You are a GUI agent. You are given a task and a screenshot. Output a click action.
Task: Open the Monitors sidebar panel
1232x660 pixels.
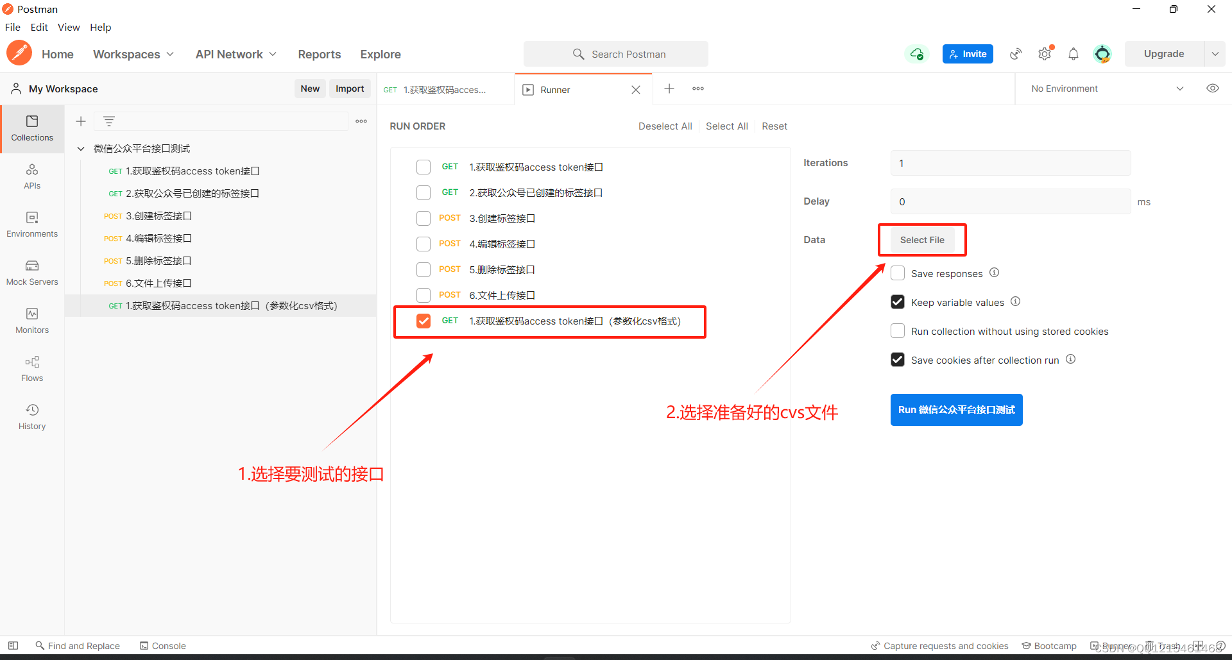[32, 321]
